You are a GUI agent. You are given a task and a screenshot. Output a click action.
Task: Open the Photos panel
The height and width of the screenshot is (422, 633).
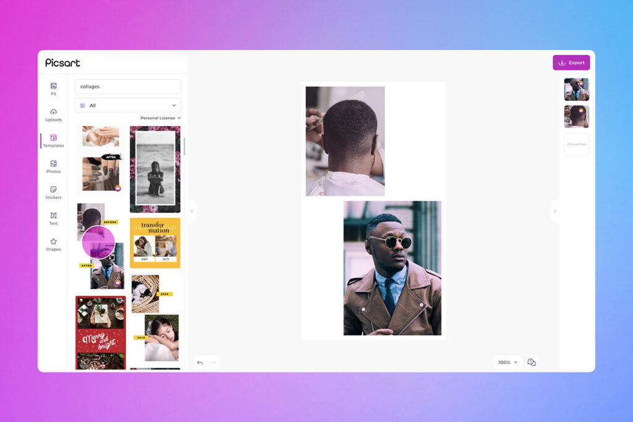click(53, 167)
